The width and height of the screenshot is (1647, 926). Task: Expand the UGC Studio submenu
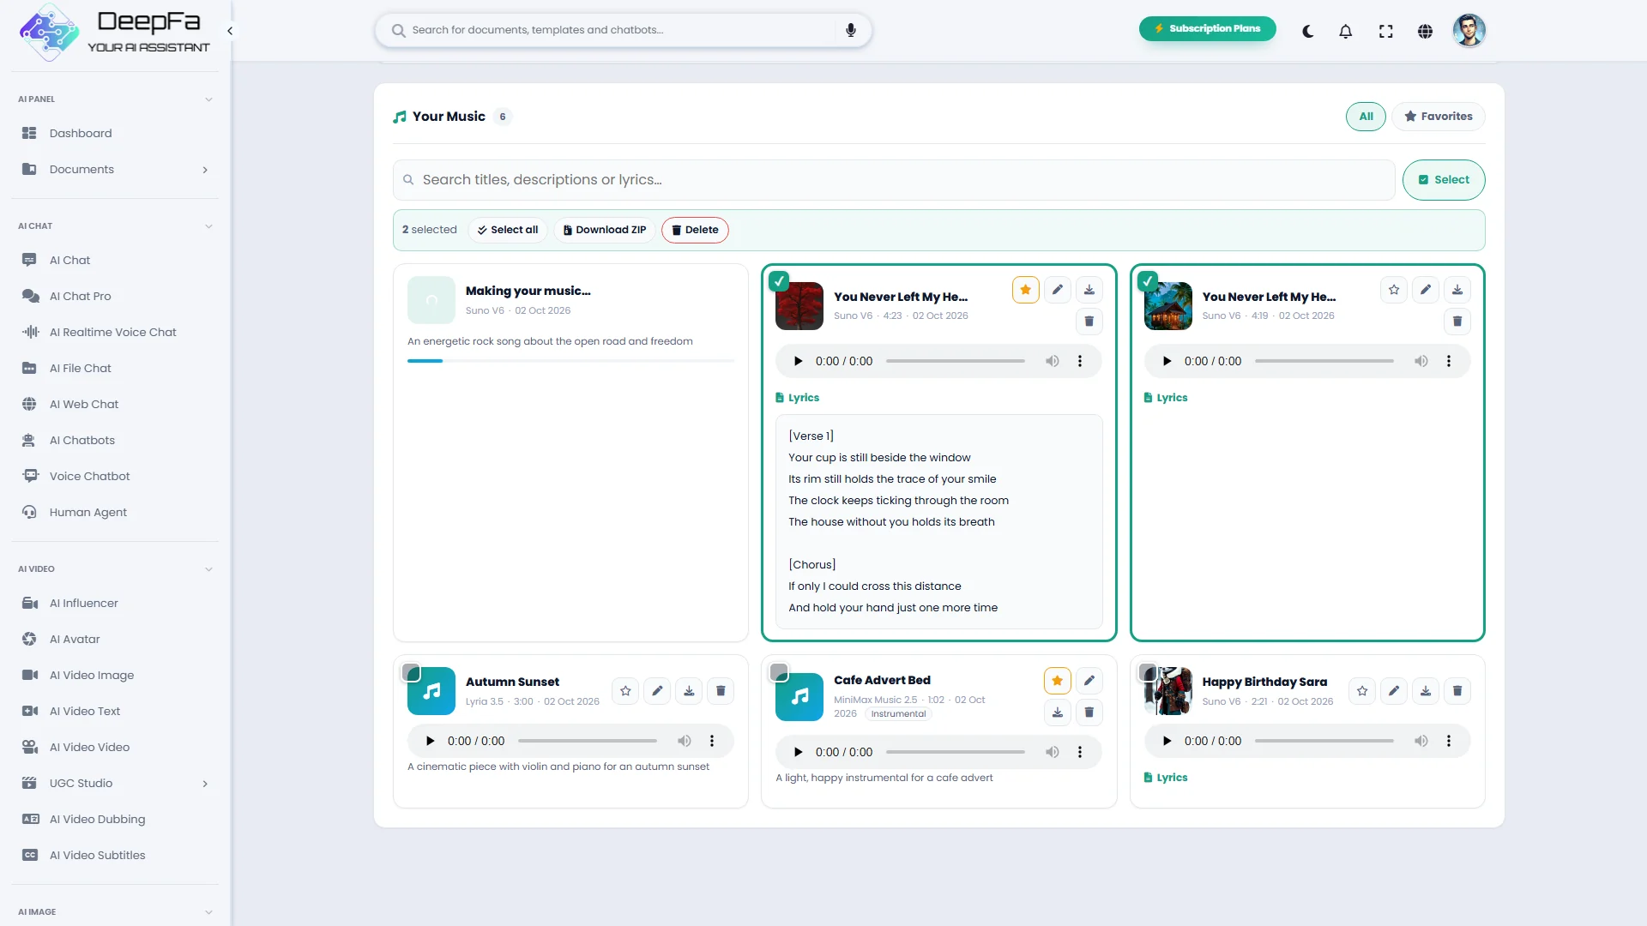tap(205, 784)
